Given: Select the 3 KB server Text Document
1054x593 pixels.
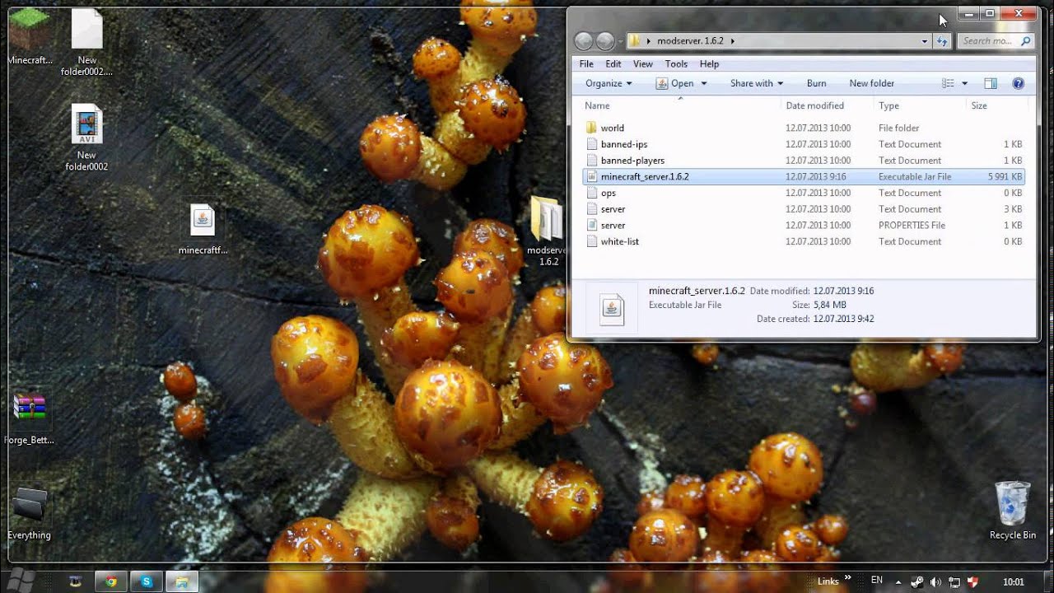Looking at the screenshot, I should pos(804,209).
